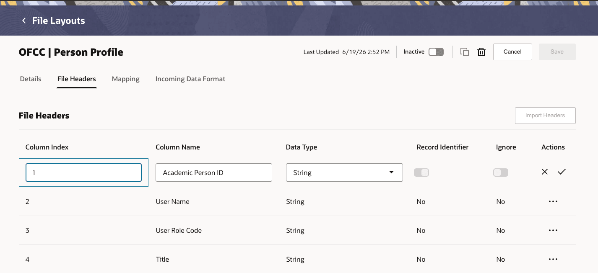Click column index 4 cell
The width and height of the screenshot is (598, 273).
point(27,259)
